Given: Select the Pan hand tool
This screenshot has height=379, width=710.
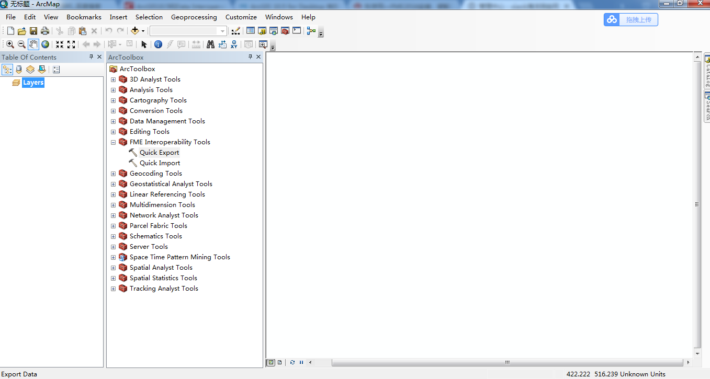Looking at the screenshot, I should (33, 44).
